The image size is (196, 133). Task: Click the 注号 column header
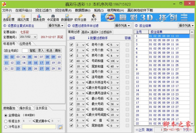141,32
